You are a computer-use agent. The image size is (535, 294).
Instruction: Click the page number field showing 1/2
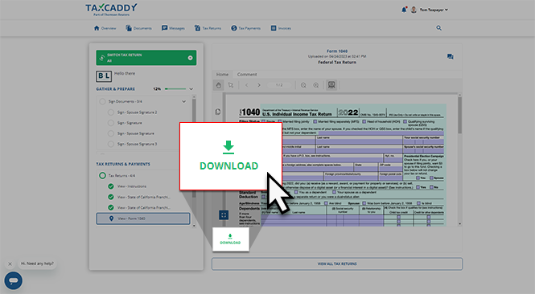pos(279,85)
